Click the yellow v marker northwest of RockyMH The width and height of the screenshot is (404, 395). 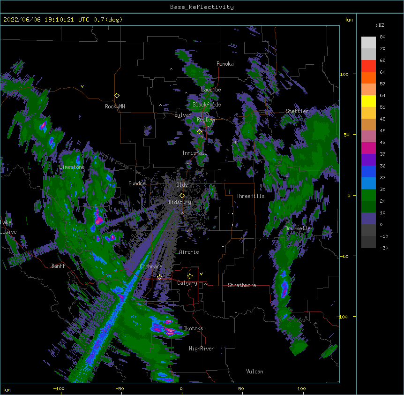coord(82,86)
